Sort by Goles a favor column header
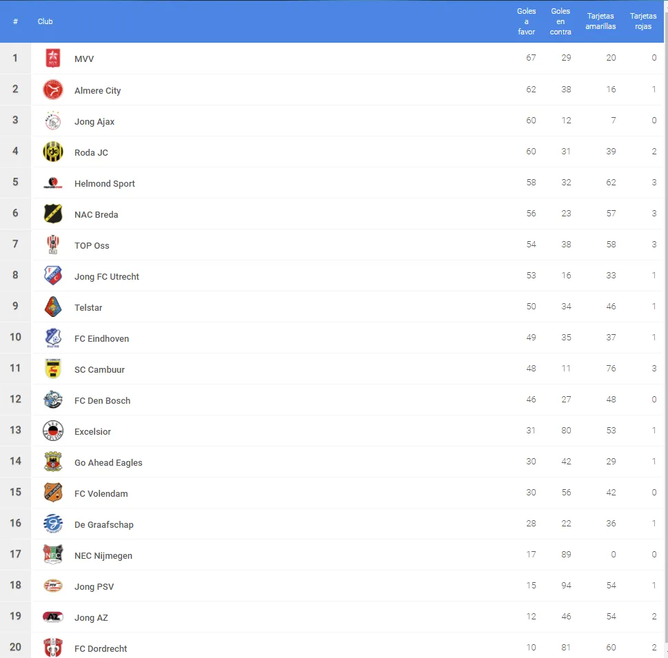Image resolution: width=668 pixels, height=658 pixels. point(527,21)
